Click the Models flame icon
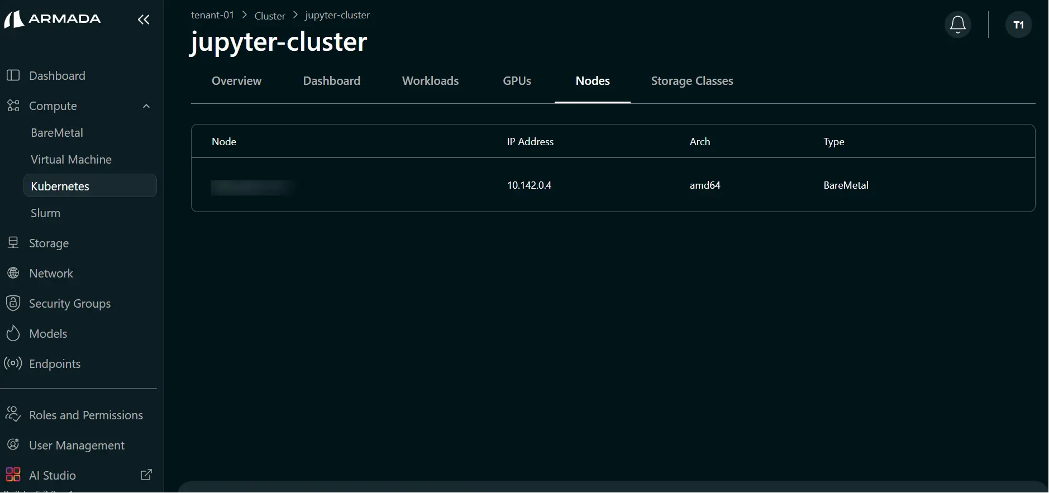The image size is (1049, 493). [13, 333]
